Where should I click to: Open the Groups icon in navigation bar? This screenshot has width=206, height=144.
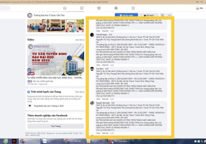coord(116,8)
